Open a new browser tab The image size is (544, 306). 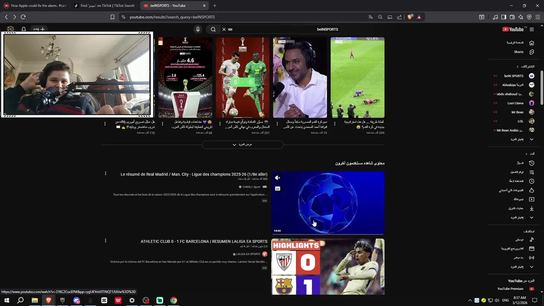point(215,6)
